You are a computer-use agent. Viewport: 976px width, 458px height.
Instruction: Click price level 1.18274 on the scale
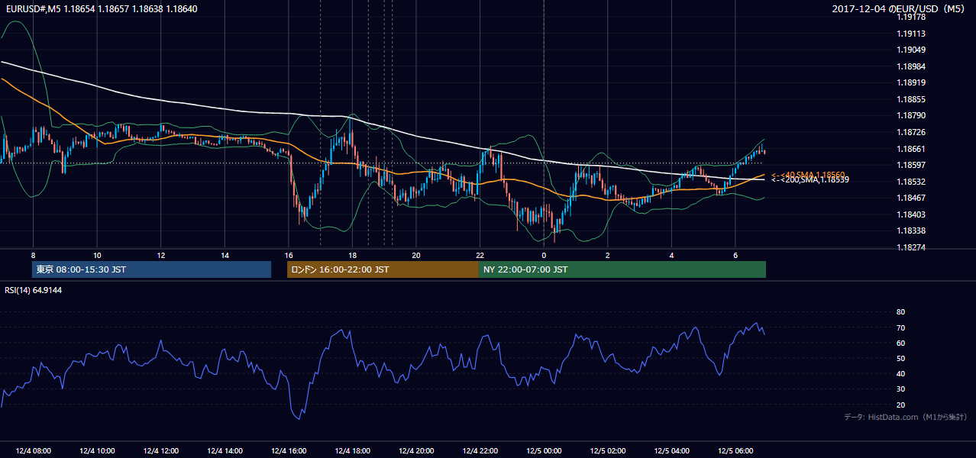[x=910, y=247]
